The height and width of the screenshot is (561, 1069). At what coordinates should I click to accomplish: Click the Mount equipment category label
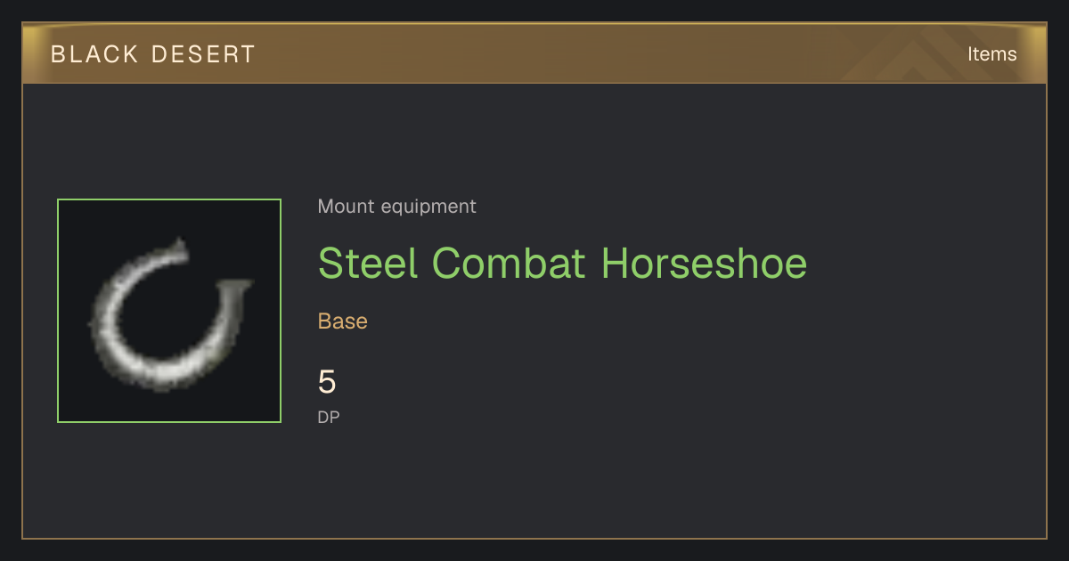tap(396, 207)
